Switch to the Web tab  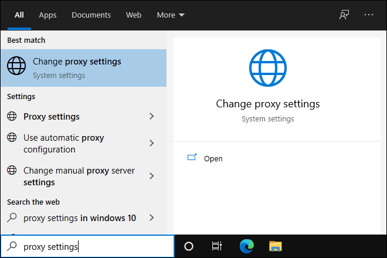134,15
